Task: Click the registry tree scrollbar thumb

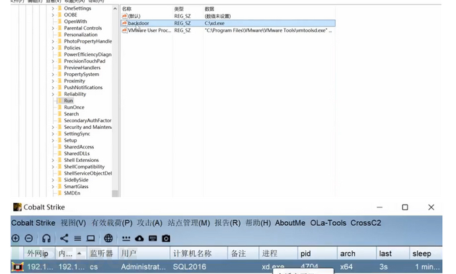Action: pos(115,193)
